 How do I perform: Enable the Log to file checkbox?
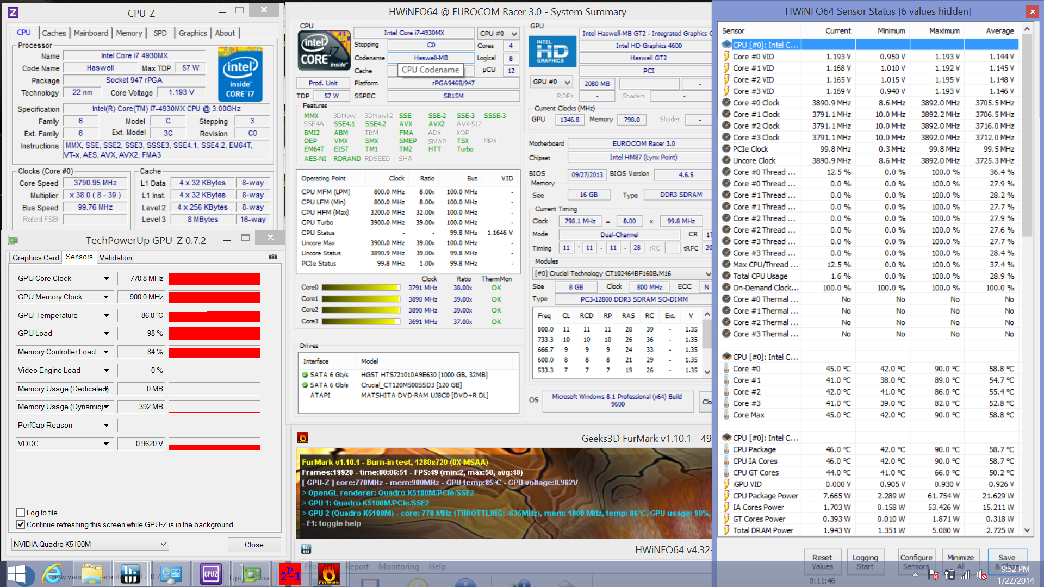(x=21, y=513)
